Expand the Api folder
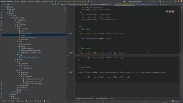 15,22
